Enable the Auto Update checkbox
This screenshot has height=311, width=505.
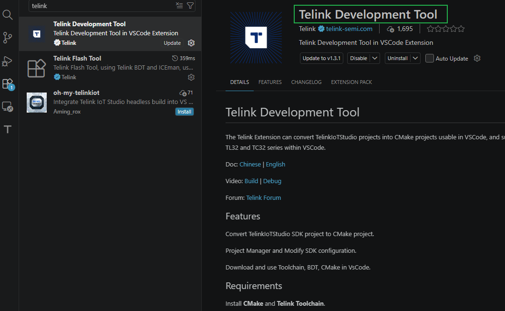point(430,58)
